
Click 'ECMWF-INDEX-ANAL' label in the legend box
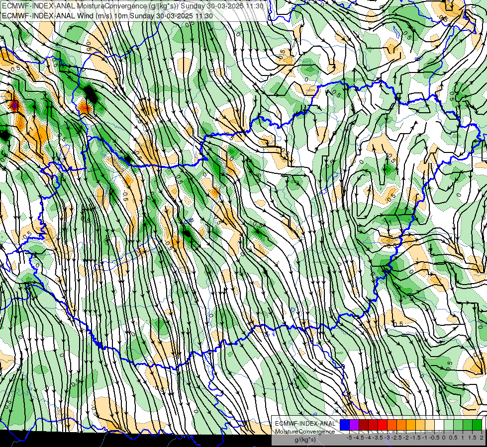pyautogui.click(x=305, y=424)
